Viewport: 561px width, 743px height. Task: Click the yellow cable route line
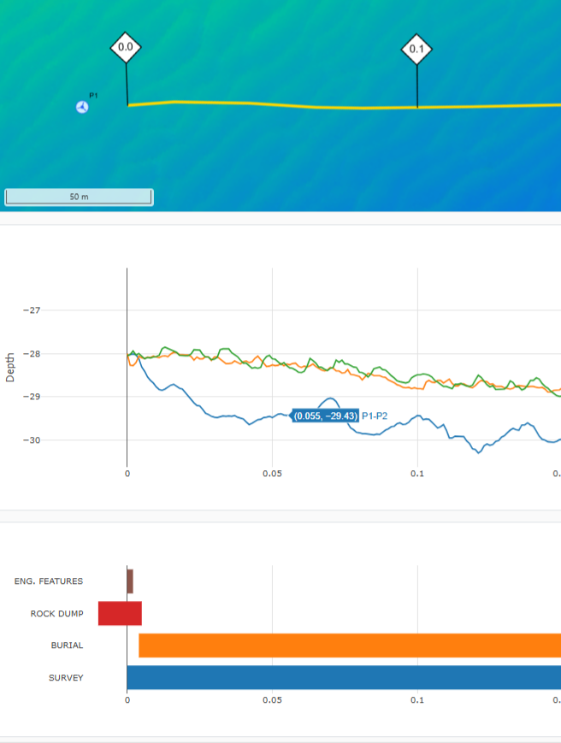(x=257, y=104)
